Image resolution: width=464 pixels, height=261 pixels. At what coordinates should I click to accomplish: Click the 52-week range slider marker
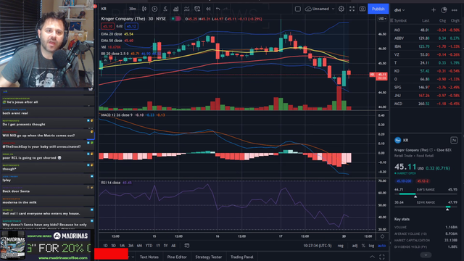pos(447,210)
